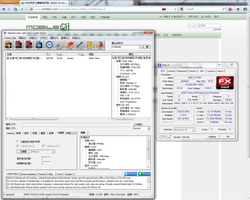Show more settings tabs with right arrow
Image resolution: width=250 pixels, height=200 pixels.
[x=75, y=133]
